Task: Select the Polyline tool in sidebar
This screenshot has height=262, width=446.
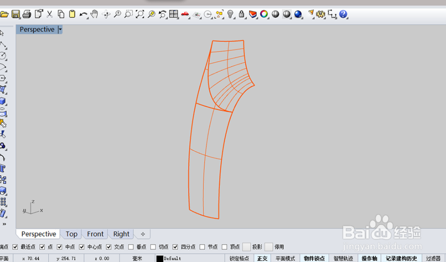Action: 3,45
